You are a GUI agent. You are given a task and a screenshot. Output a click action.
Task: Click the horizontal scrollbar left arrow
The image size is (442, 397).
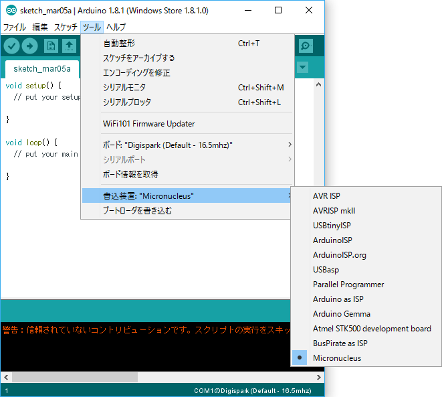pyautogui.click(x=6, y=377)
